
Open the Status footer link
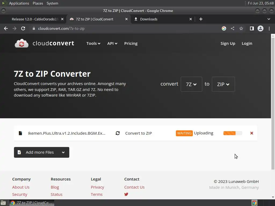(56, 194)
